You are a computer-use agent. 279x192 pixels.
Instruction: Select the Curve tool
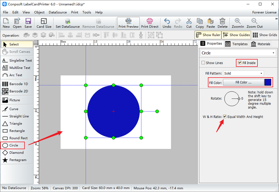(x=17, y=109)
